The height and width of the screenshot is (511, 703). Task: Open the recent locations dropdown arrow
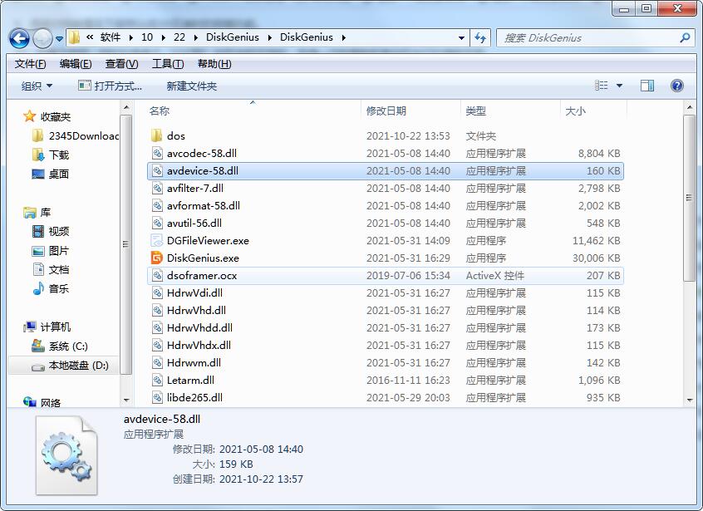pyautogui.click(x=59, y=39)
